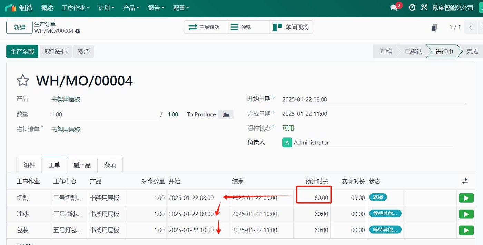The height and width of the screenshot is (245, 483).
Task: Open the 配置 dropdown menu
Action: point(181,8)
